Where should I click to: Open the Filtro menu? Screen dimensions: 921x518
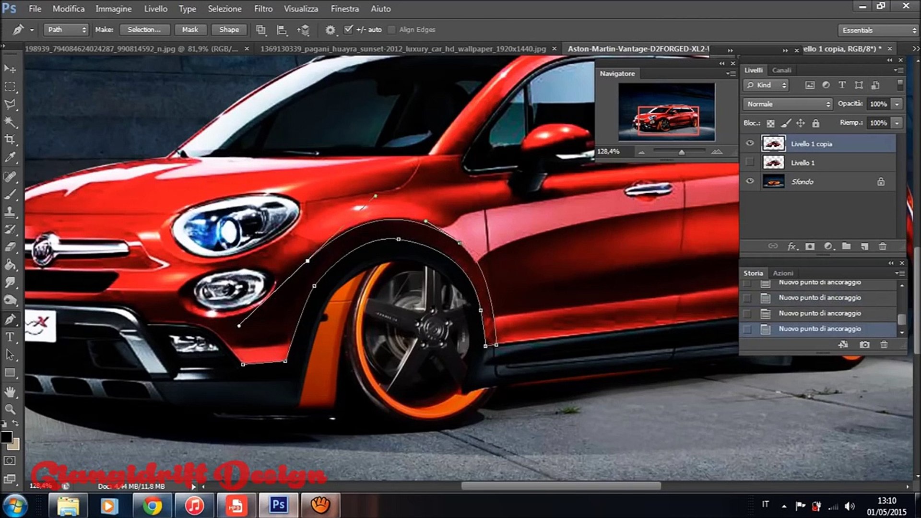pos(263,9)
